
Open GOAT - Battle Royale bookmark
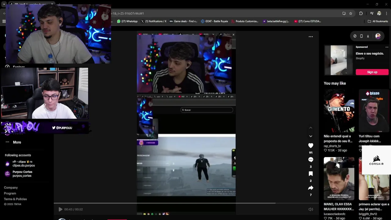214,21
